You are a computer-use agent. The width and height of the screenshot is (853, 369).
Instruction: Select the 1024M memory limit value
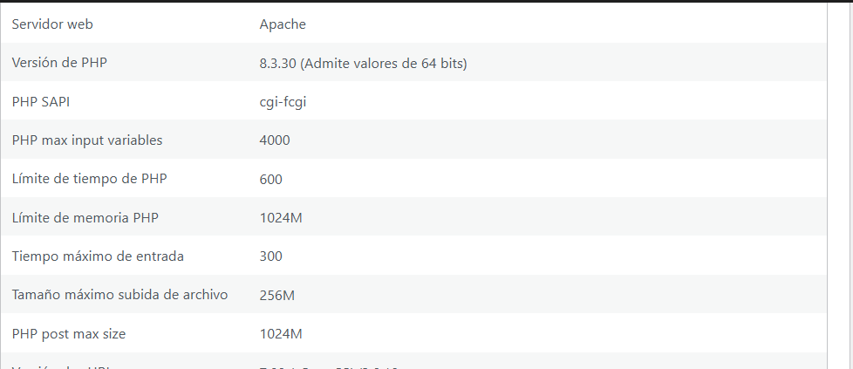tap(281, 218)
